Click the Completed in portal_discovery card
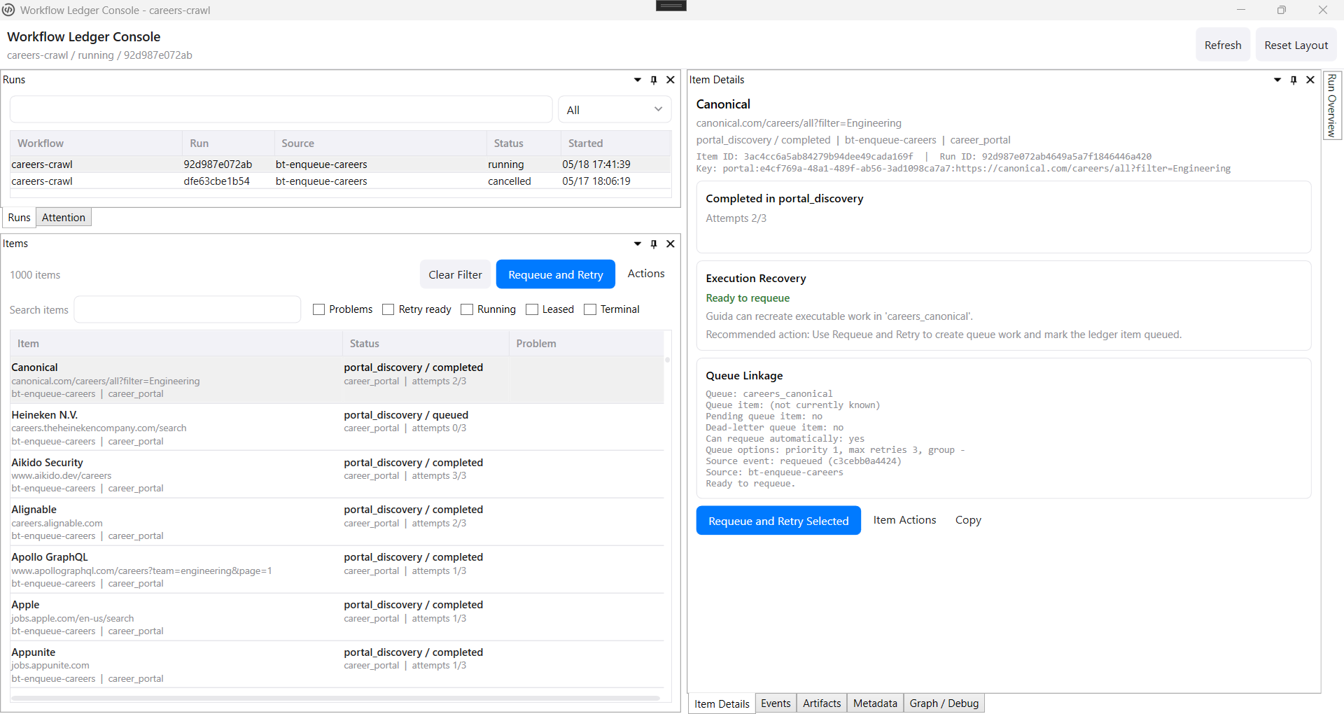Image resolution: width=1344 pixels, height=714 pixels. 1004,217
